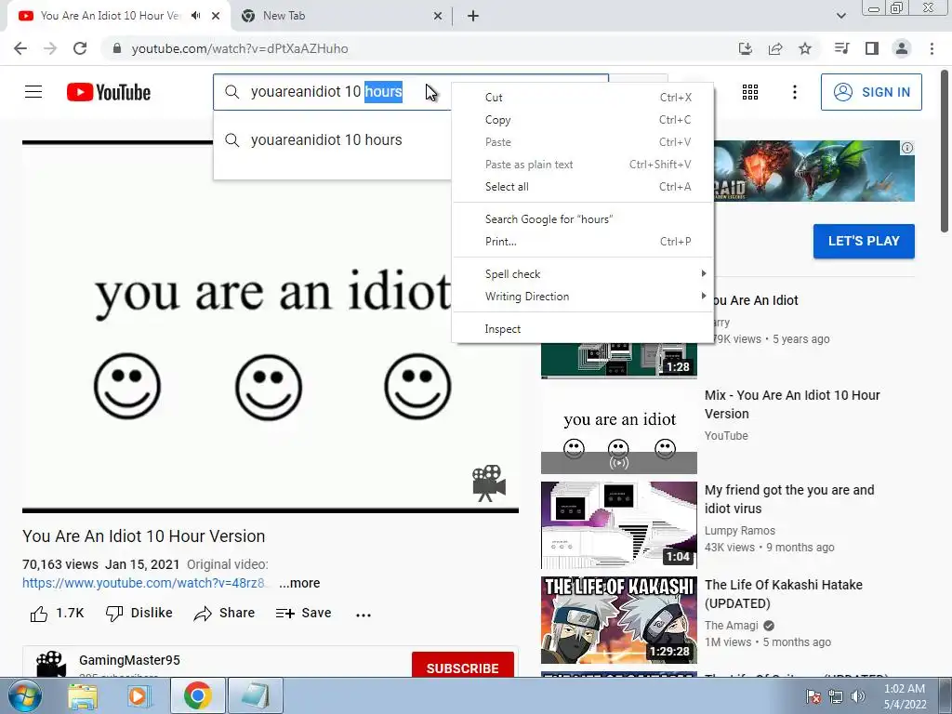
Task: Open tab search chevron dropdown
Action: click(x=840, y=16)
